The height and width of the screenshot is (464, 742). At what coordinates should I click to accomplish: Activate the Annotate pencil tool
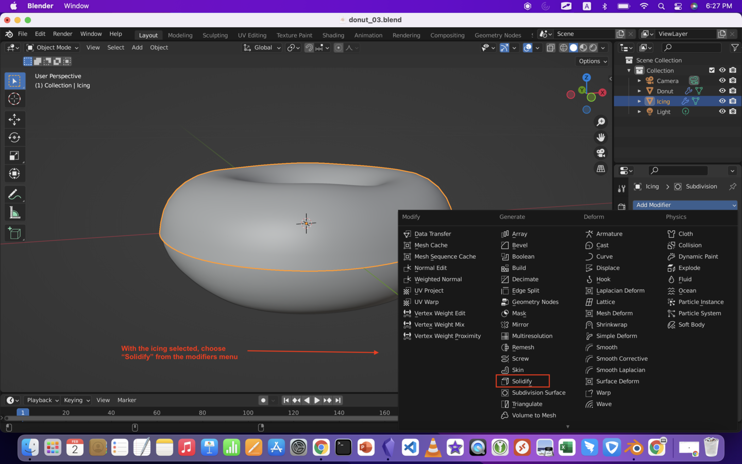tap(14, 195)
